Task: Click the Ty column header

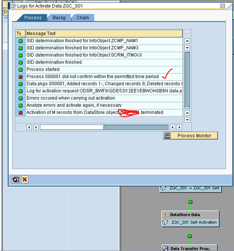Action: 20,34
